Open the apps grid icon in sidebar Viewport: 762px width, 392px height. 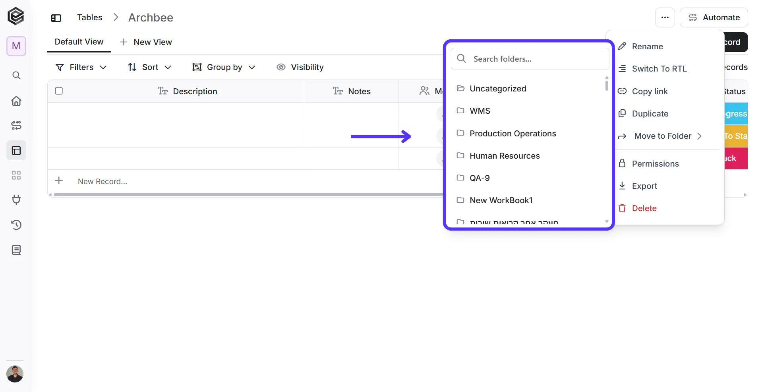(x=16, y=175)
